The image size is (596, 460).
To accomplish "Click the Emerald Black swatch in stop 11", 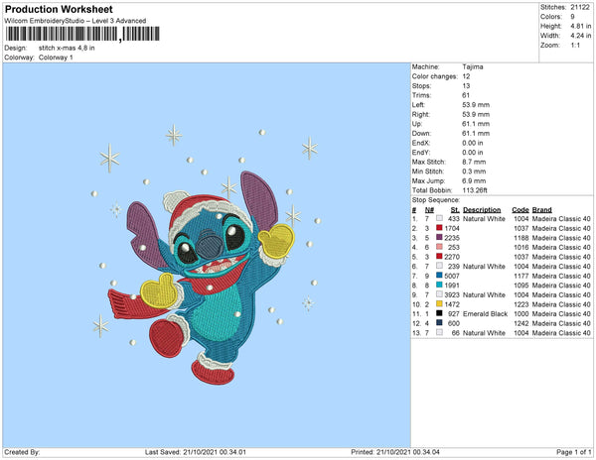I will coord(439,313).
